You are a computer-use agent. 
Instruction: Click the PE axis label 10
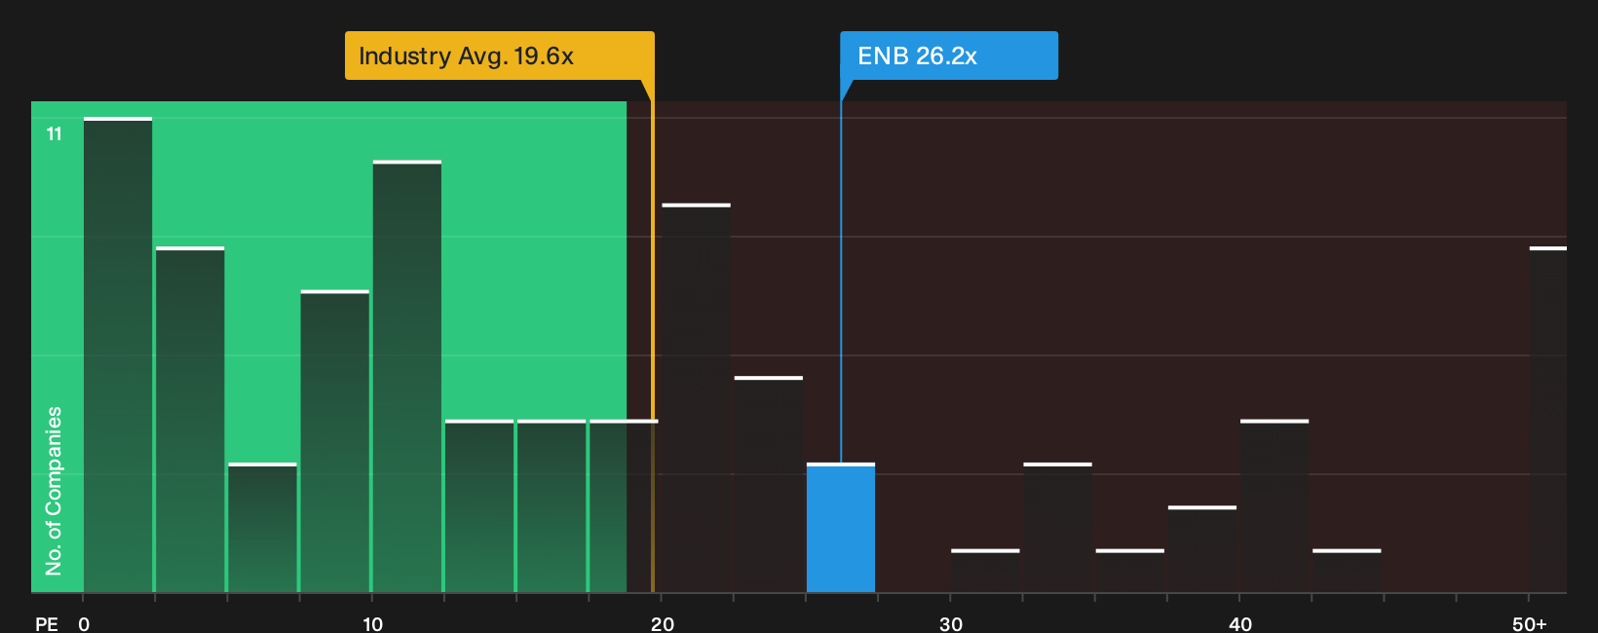372,624
